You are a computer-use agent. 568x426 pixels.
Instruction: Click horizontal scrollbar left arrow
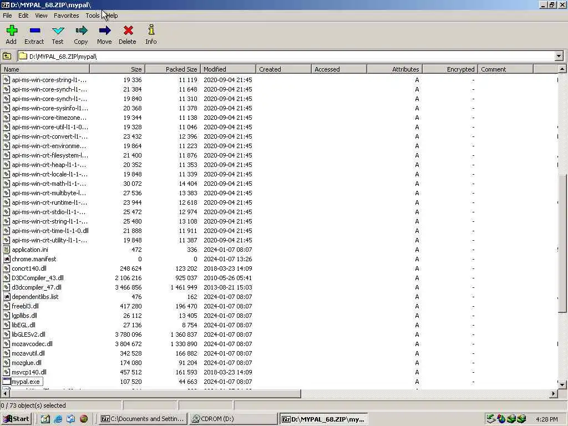pos(5,393)
